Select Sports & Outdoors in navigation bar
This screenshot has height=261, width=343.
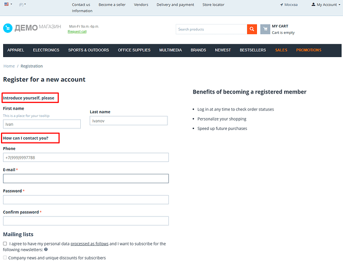88,50
